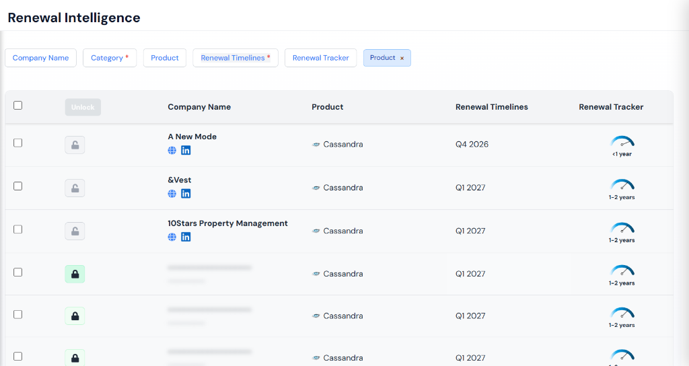Click the Cassandra text in A New Mode row
This screenshot has height=366, width=689.
click(343, 145)
